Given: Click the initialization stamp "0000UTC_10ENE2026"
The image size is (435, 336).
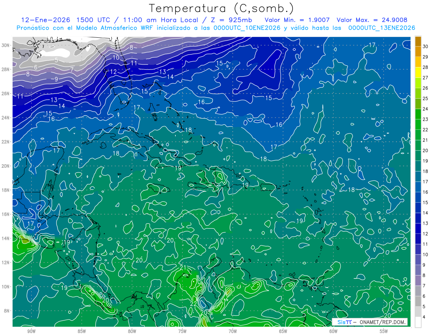Looking at the screenshot, I should coord(247,28).
